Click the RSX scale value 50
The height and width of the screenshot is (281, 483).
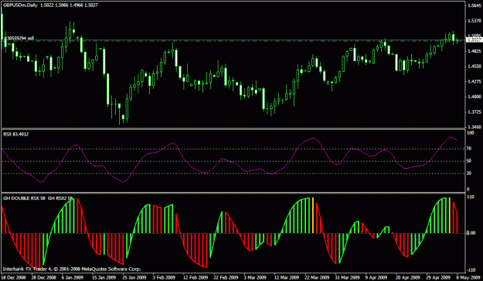tap(469, 161)
